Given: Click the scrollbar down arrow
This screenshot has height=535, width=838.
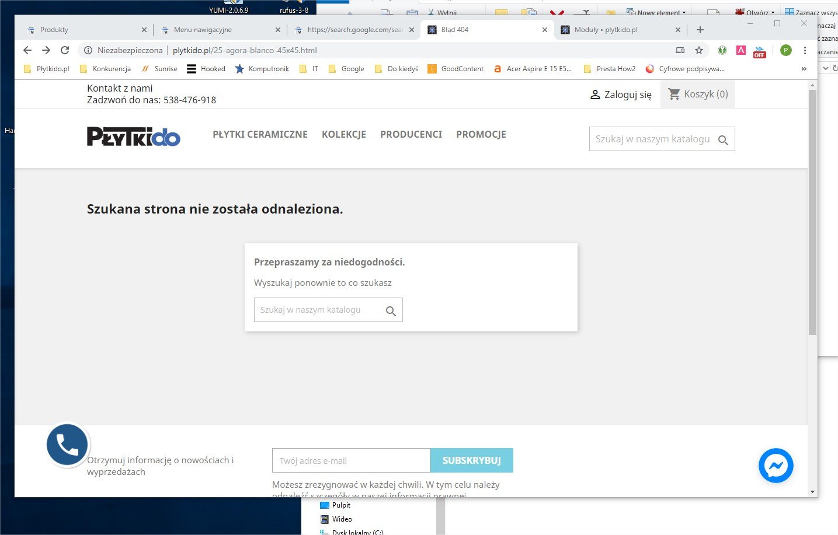Looking at the screenshot, I should (812, 492).
